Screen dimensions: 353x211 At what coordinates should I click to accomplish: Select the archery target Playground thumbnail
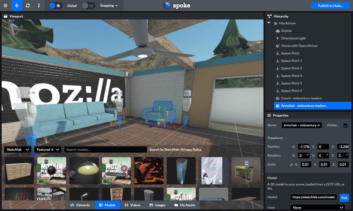point(116,171)
